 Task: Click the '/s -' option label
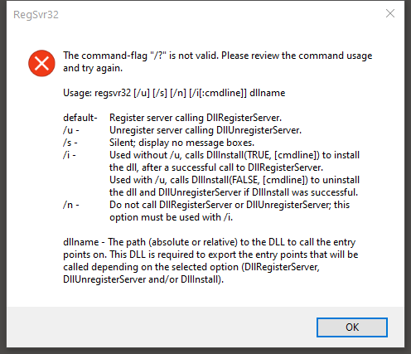coord(70,143)
